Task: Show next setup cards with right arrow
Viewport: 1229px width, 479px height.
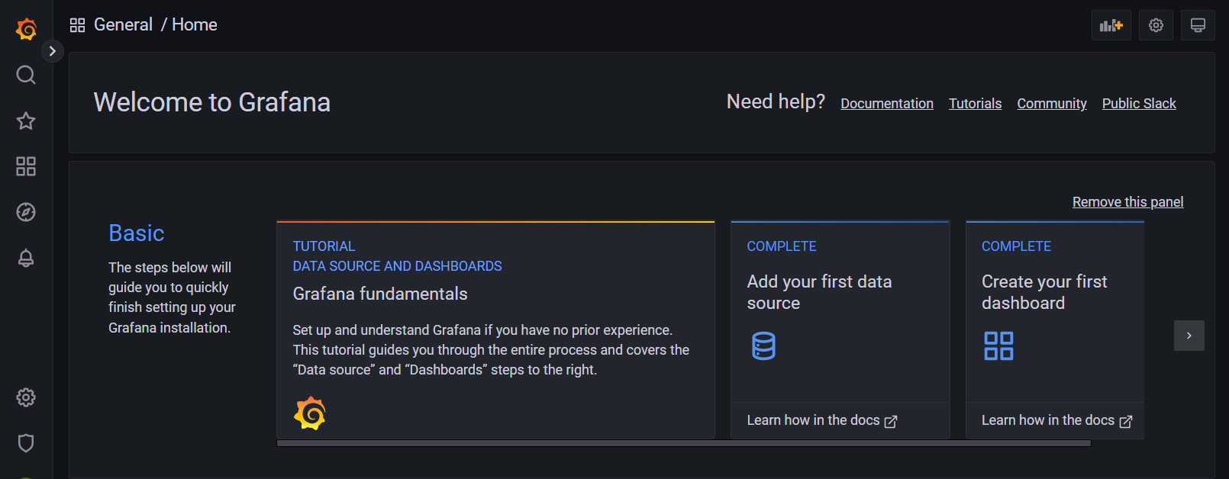Action: (1189, 336)
